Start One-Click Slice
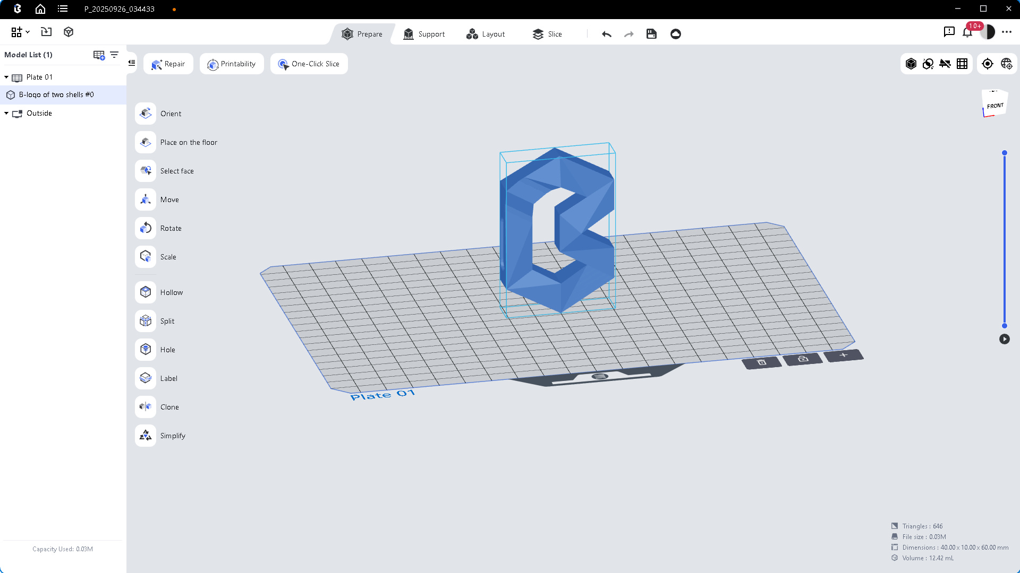 pos(309,64)
